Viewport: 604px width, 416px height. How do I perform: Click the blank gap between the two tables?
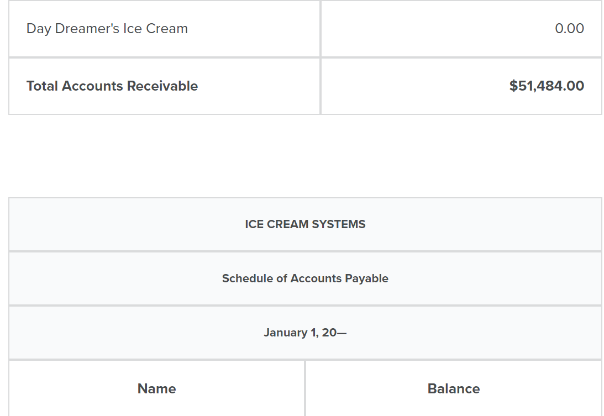305,156
